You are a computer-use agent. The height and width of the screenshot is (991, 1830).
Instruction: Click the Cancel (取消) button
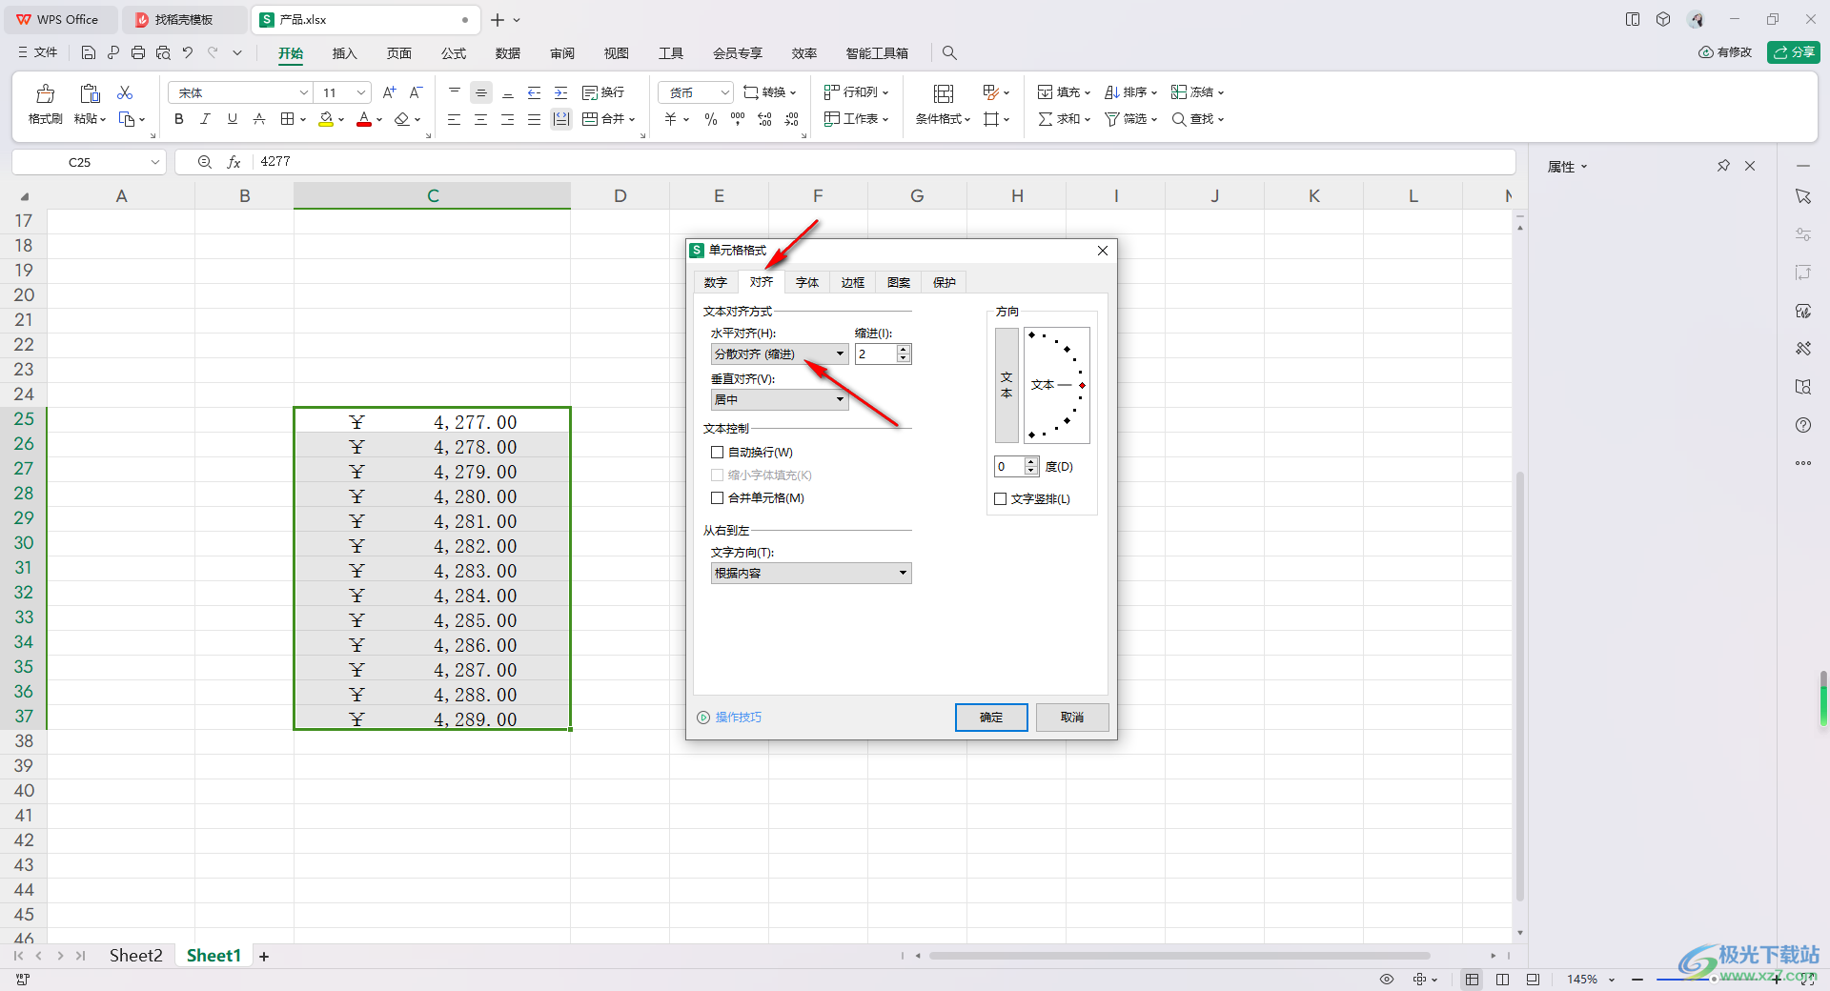[x=1072, y=718]
